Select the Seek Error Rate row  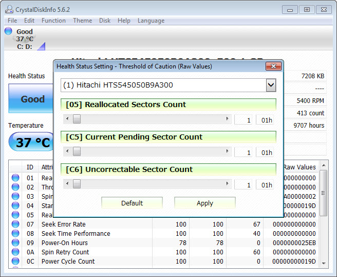pyautogui.click(x=164, y=224)
